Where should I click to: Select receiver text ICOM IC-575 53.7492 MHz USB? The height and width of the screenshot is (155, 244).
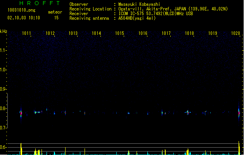pyautogui.click(x=156, y=14)
